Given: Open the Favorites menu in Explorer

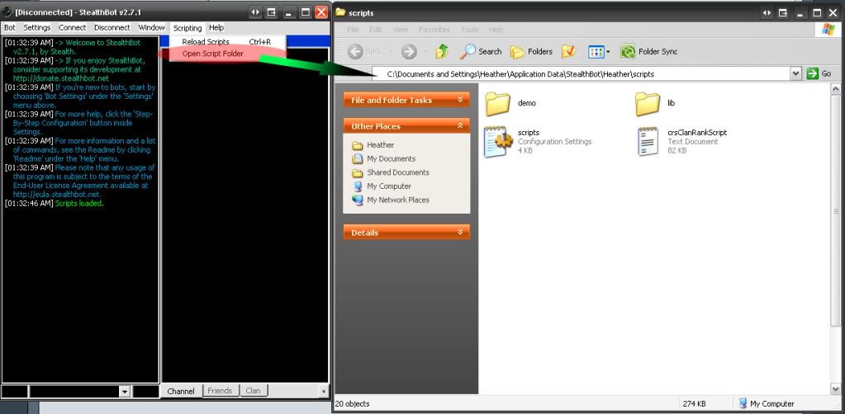Looking at the screenshot, I should tap(434, 30).
